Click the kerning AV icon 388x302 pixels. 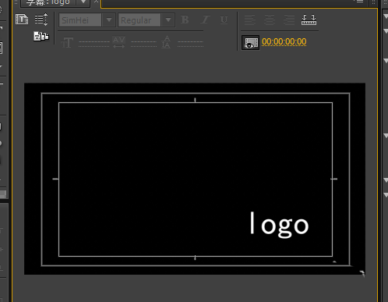coord(118,42)
